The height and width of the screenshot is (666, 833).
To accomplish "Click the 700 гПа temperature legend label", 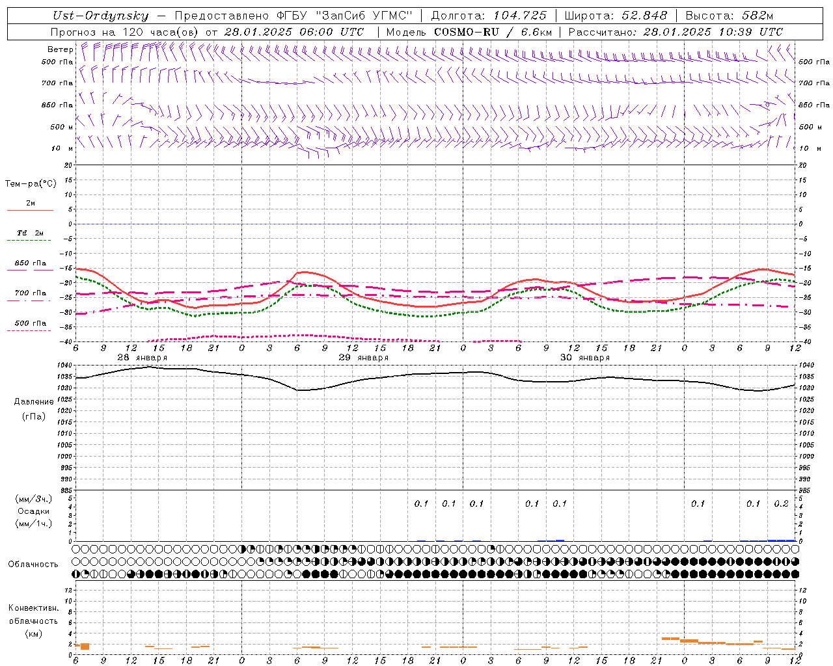I will [31, 293].
